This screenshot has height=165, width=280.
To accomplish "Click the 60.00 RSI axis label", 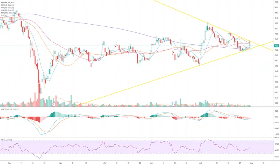I will point(276,144).
